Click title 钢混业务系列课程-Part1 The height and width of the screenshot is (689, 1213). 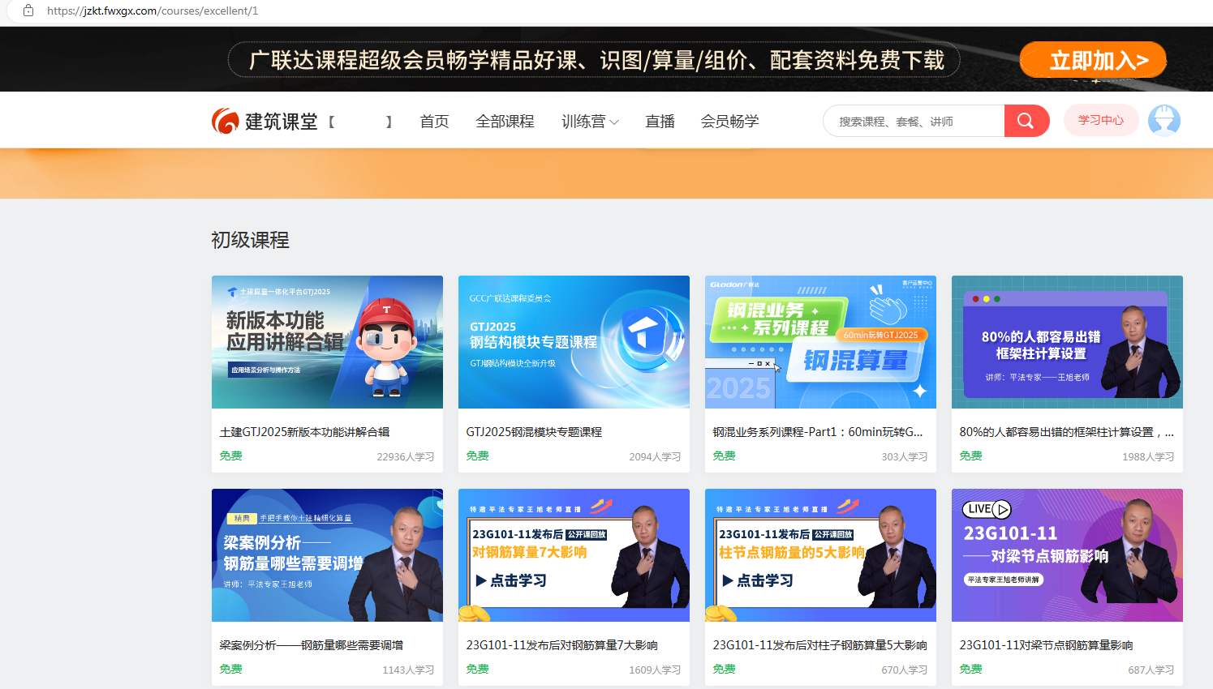818,432
